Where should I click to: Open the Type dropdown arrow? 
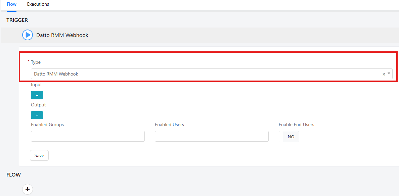[x=389, y=73]
